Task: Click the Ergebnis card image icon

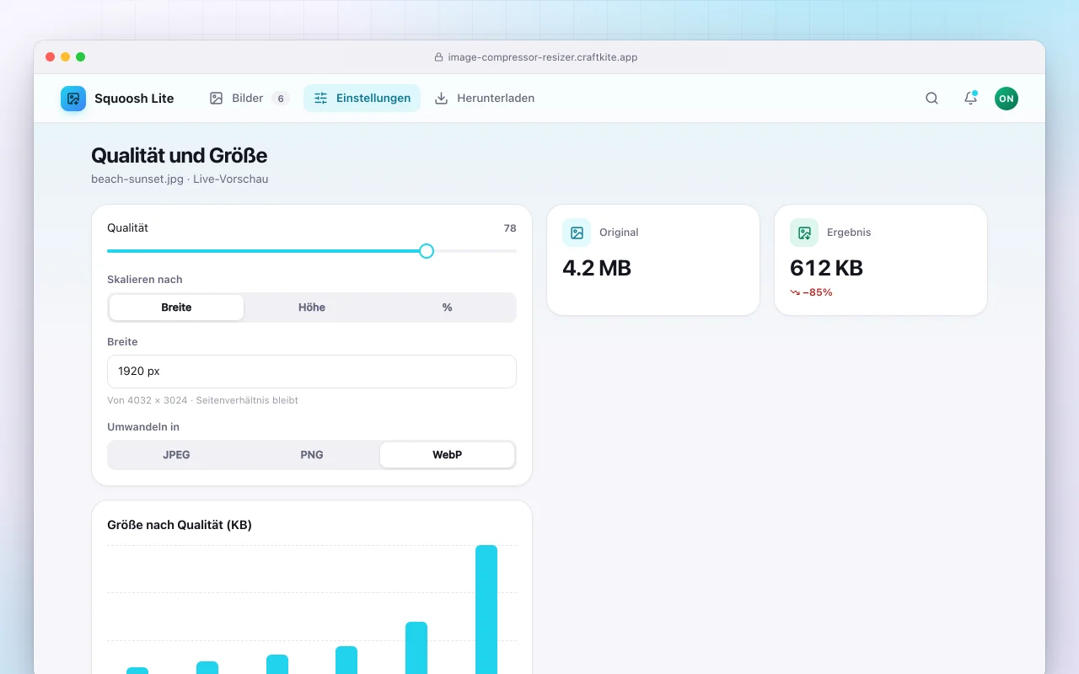Action: click(x=804, y=233)
